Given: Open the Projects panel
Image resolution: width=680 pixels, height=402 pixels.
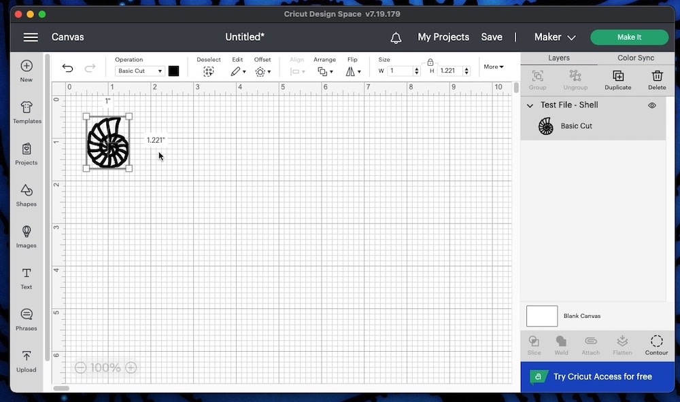Looking at the screenshot, I should [x=27, y=154].
